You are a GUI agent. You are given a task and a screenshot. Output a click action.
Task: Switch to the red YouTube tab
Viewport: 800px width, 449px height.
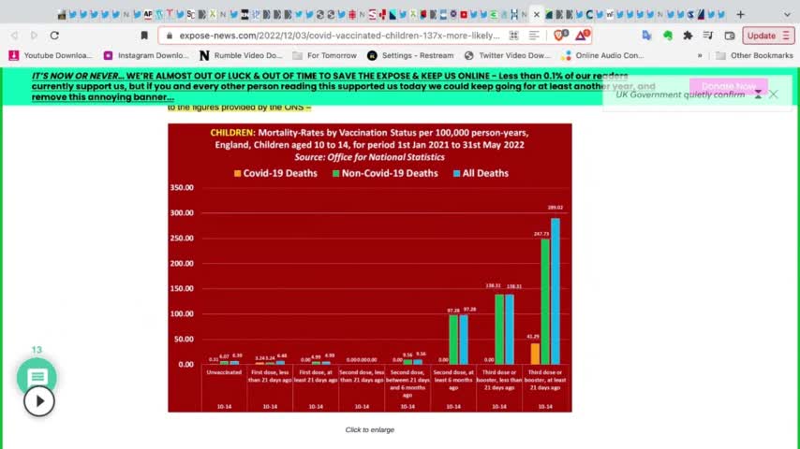tap(464, 15)
